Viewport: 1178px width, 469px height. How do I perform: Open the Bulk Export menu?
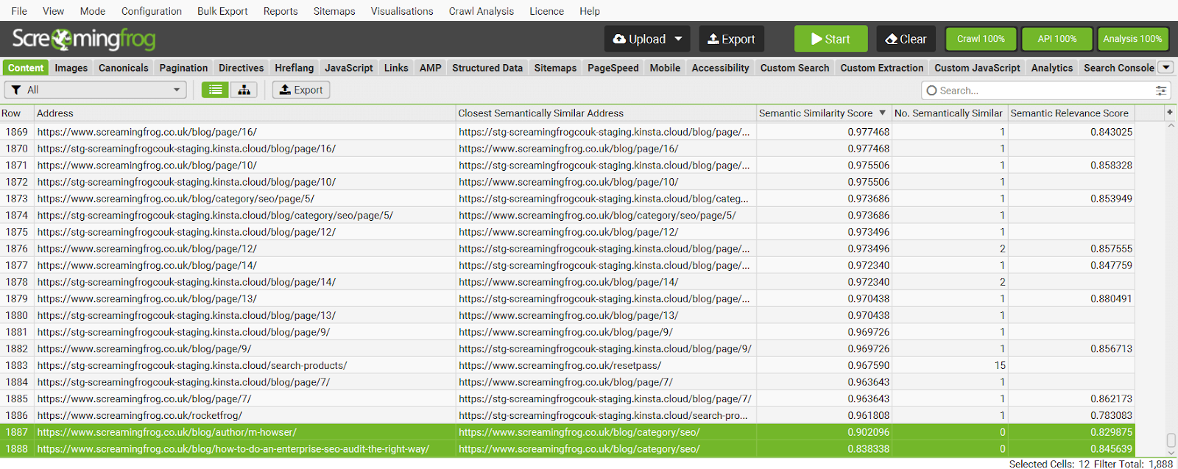222,11
